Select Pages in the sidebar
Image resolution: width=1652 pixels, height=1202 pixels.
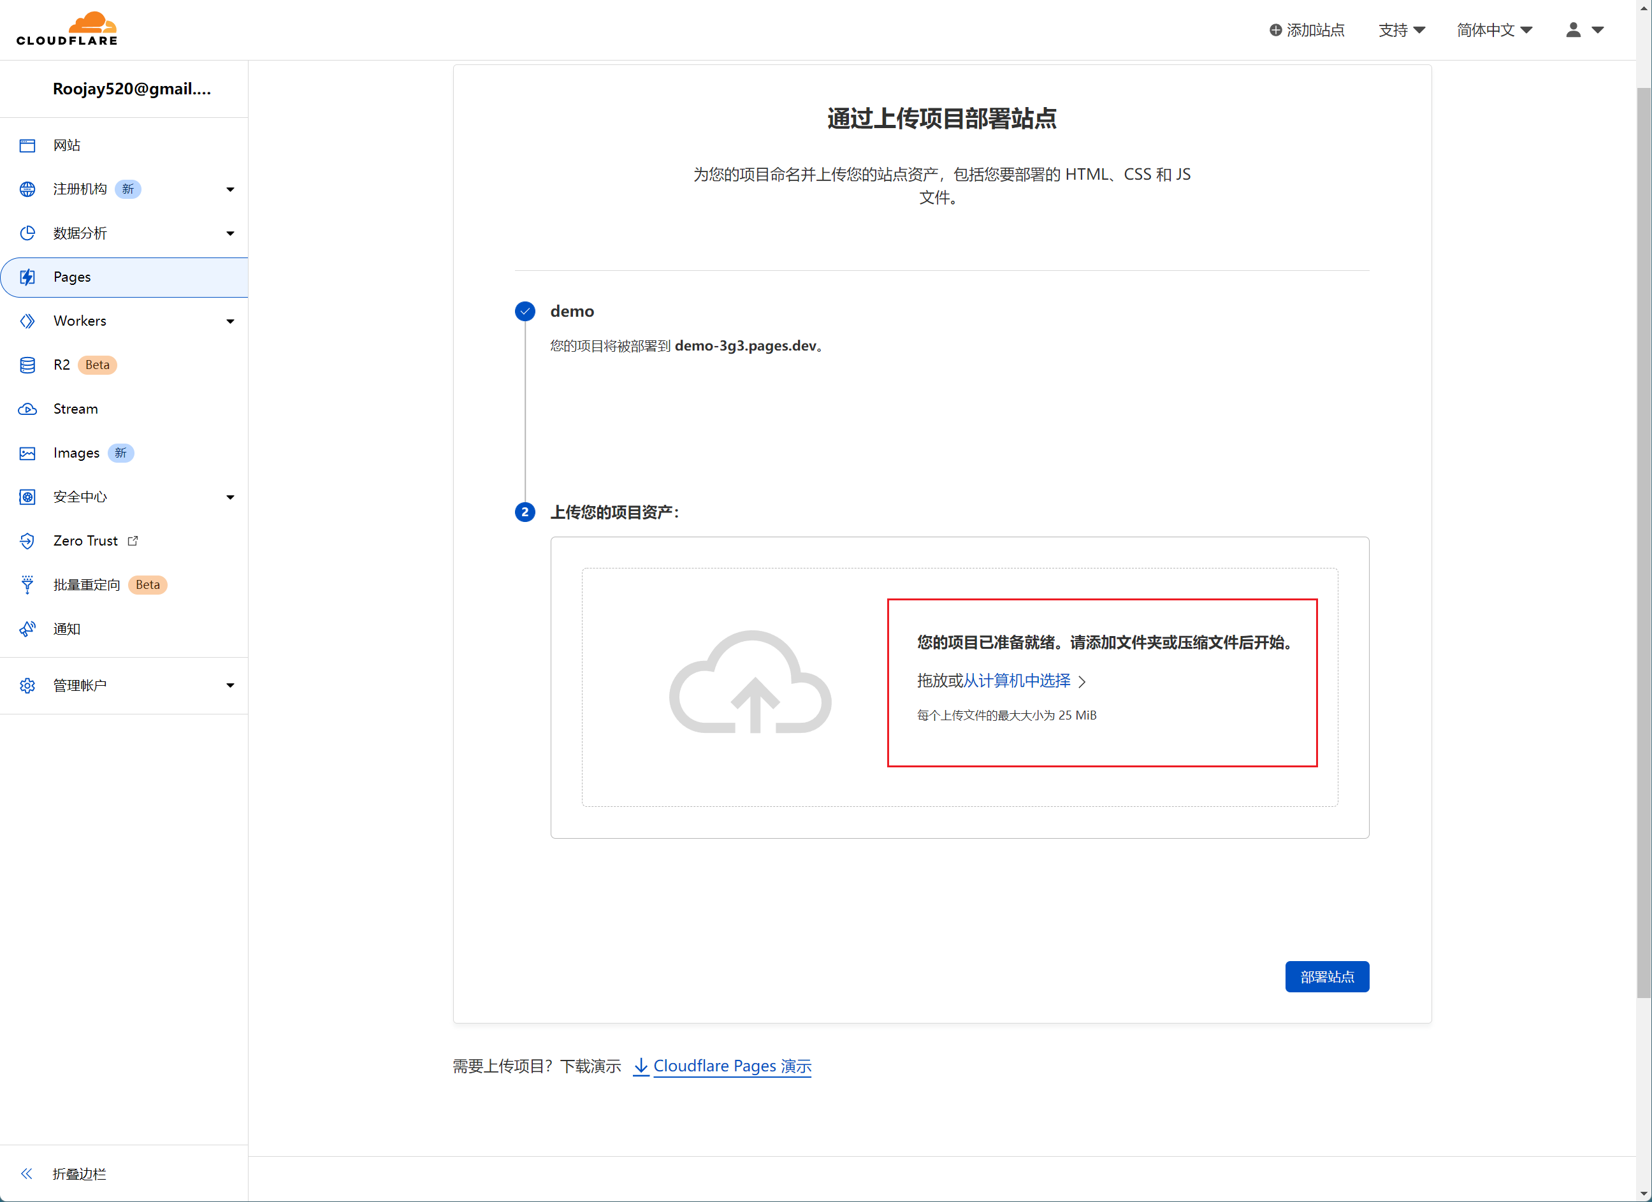(72, 277)
